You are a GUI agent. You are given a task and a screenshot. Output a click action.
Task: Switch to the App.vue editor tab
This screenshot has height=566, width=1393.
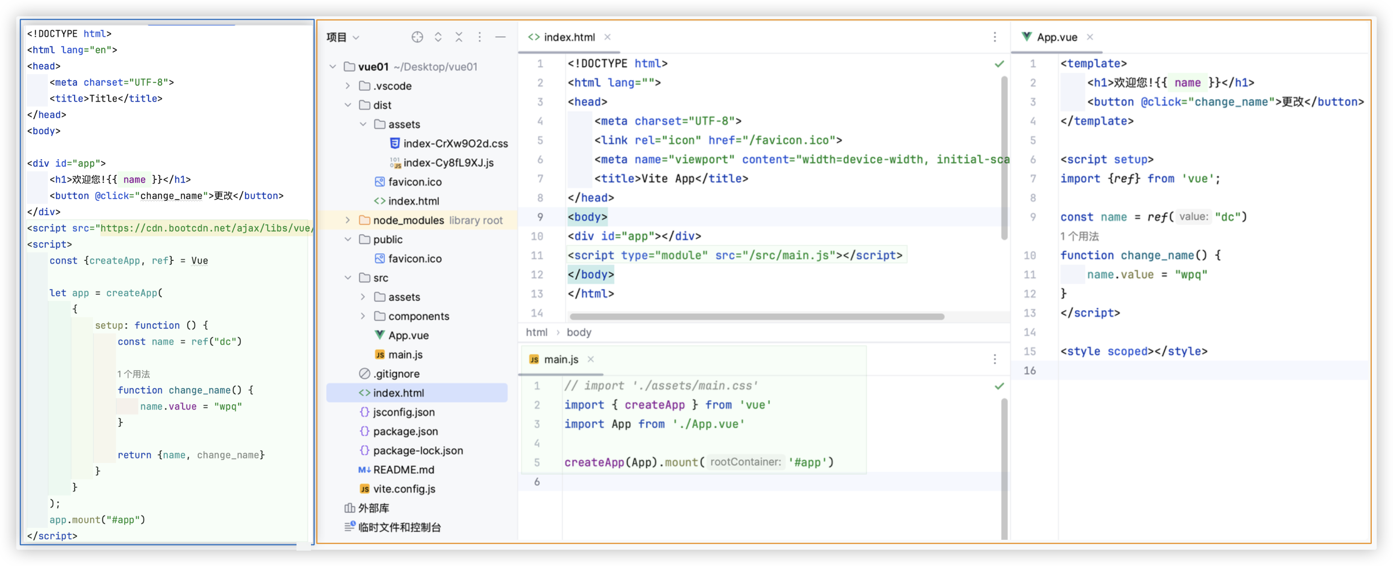(x=1056, y=38)
